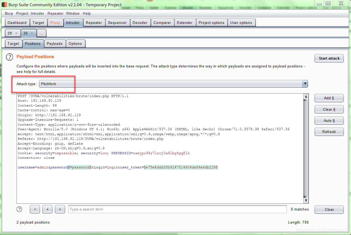351x235 pixels.
Task: Switch to the Dashboard tab
Action: pos(17,23)
